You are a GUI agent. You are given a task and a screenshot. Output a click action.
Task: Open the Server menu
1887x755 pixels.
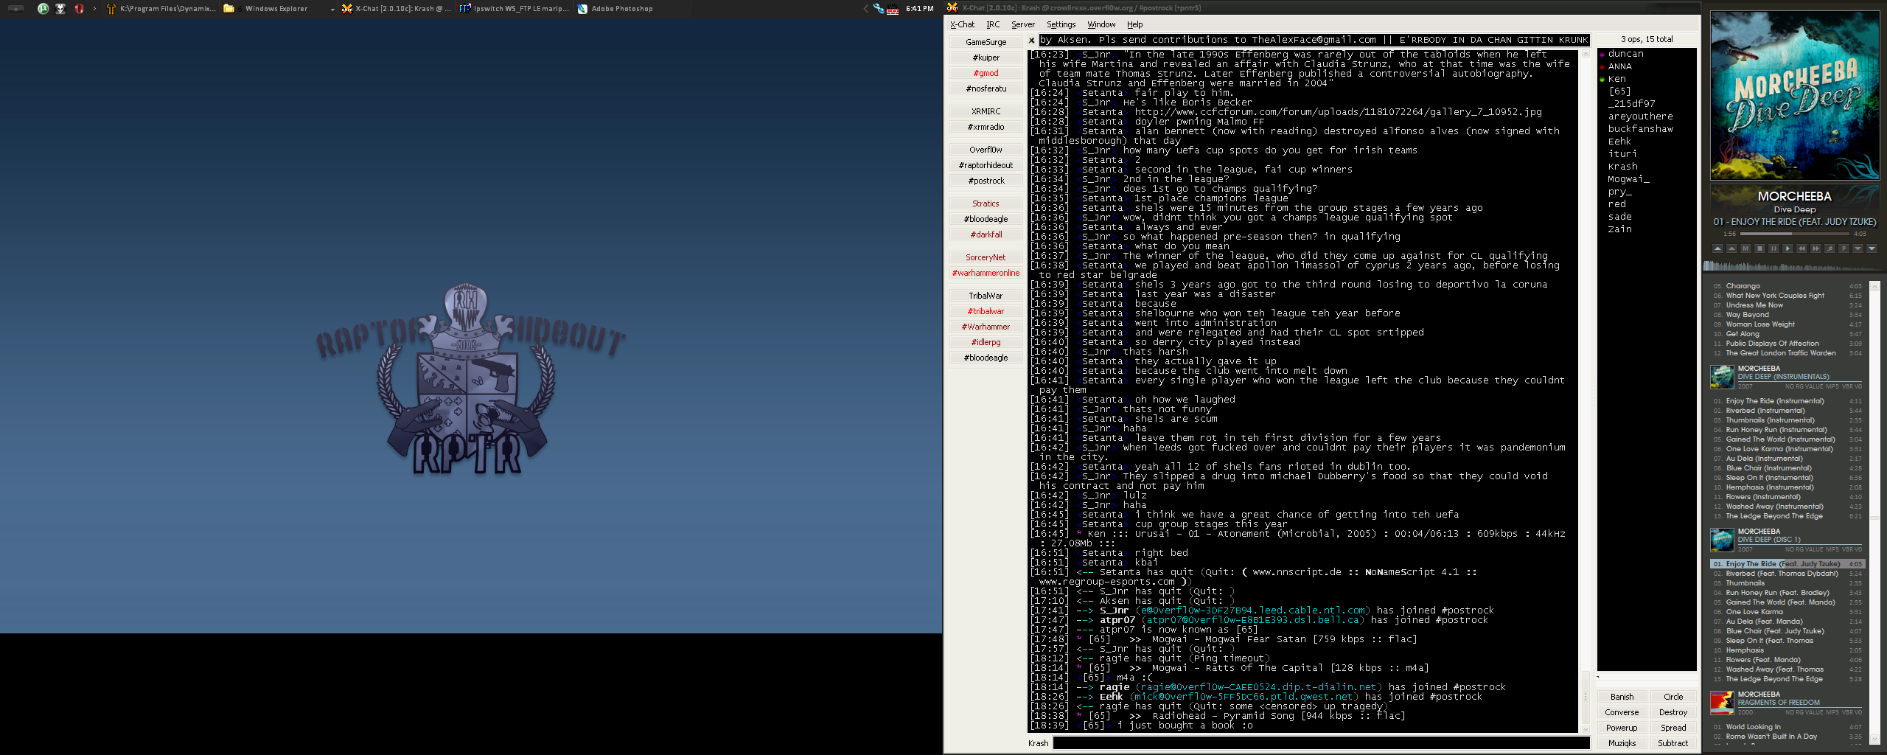pyautogui.click(x=1023, y=24)
